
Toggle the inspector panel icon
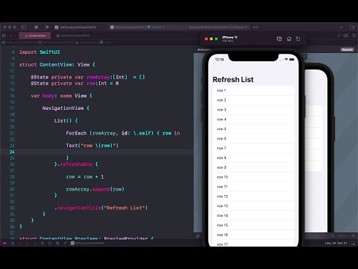coord(352,27)
